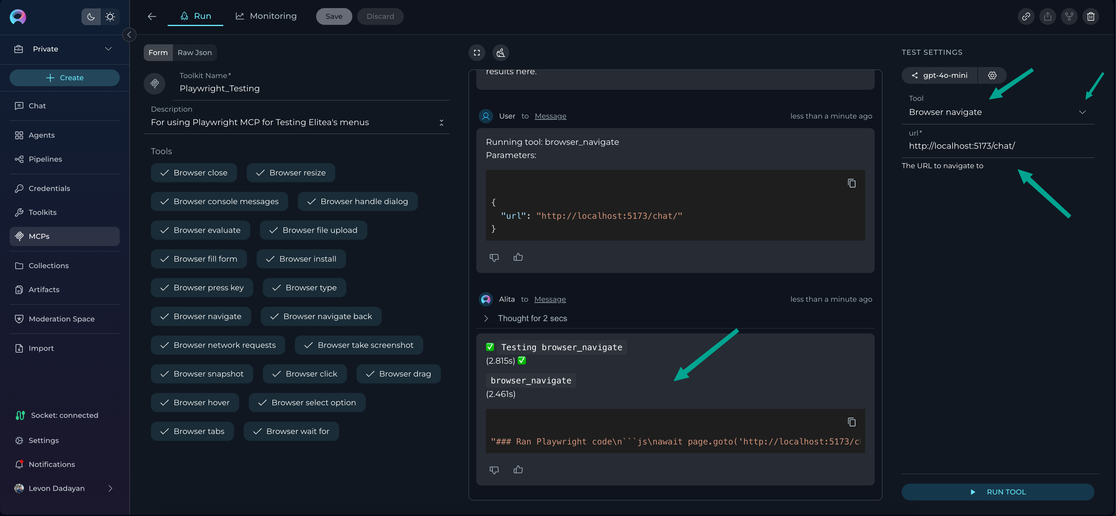
Task: Open Notifications in sidebar
Action: 65,464
